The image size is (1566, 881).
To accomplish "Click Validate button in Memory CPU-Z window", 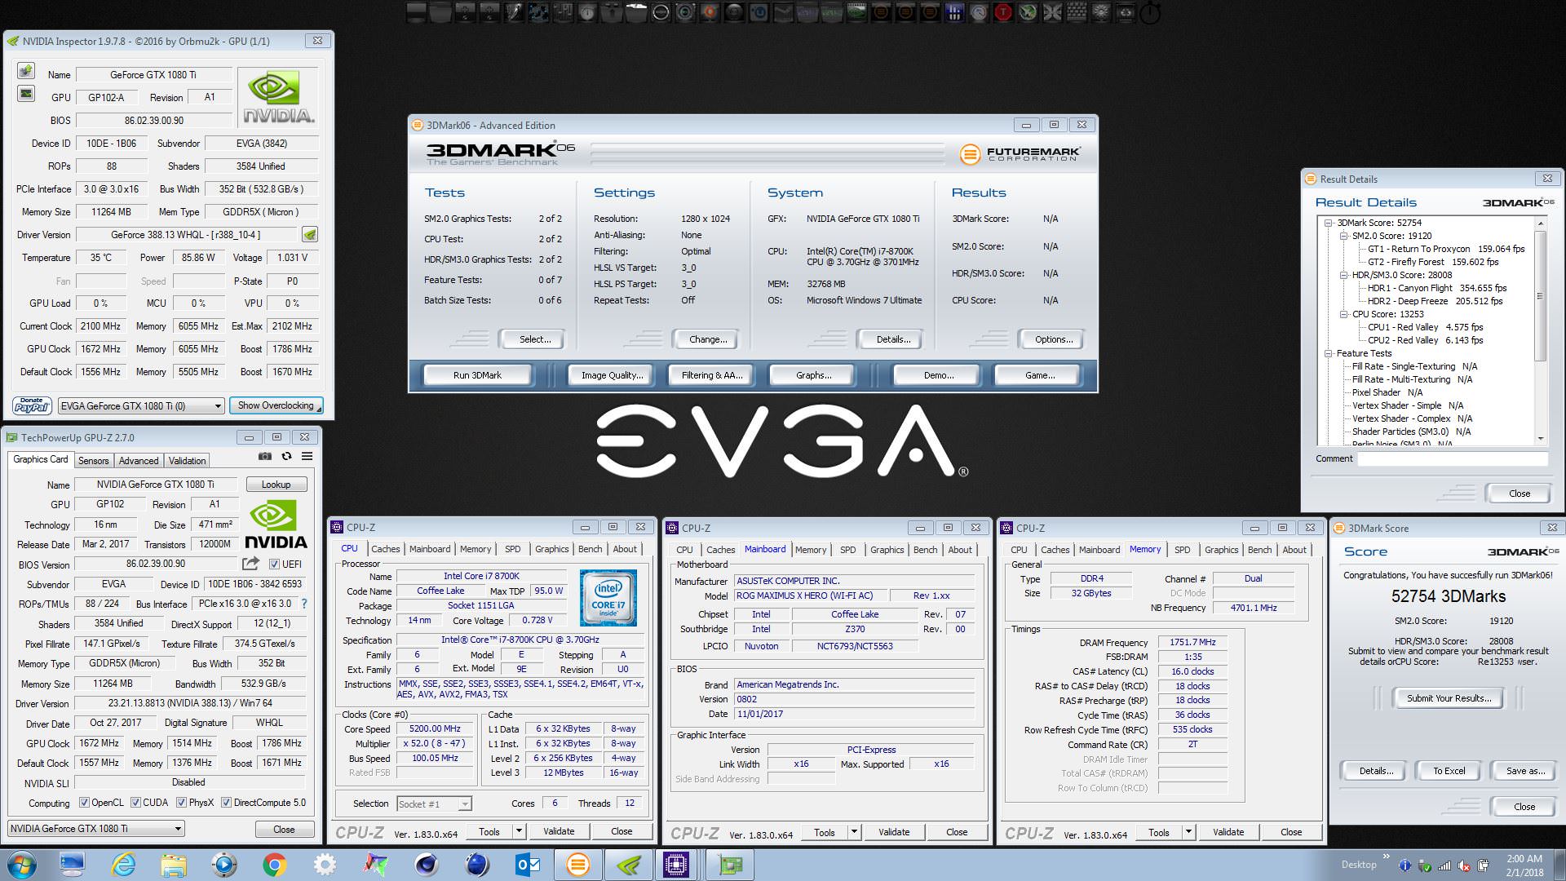I will pos(1228,832).
